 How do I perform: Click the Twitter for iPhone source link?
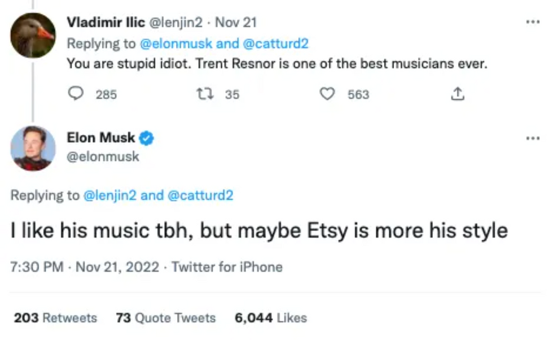(227, 267)
